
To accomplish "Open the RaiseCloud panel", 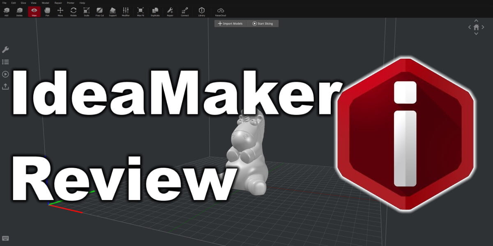I will (x=221, y=11).
